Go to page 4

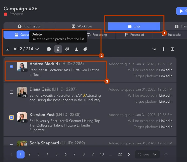[x=47, y=154]
